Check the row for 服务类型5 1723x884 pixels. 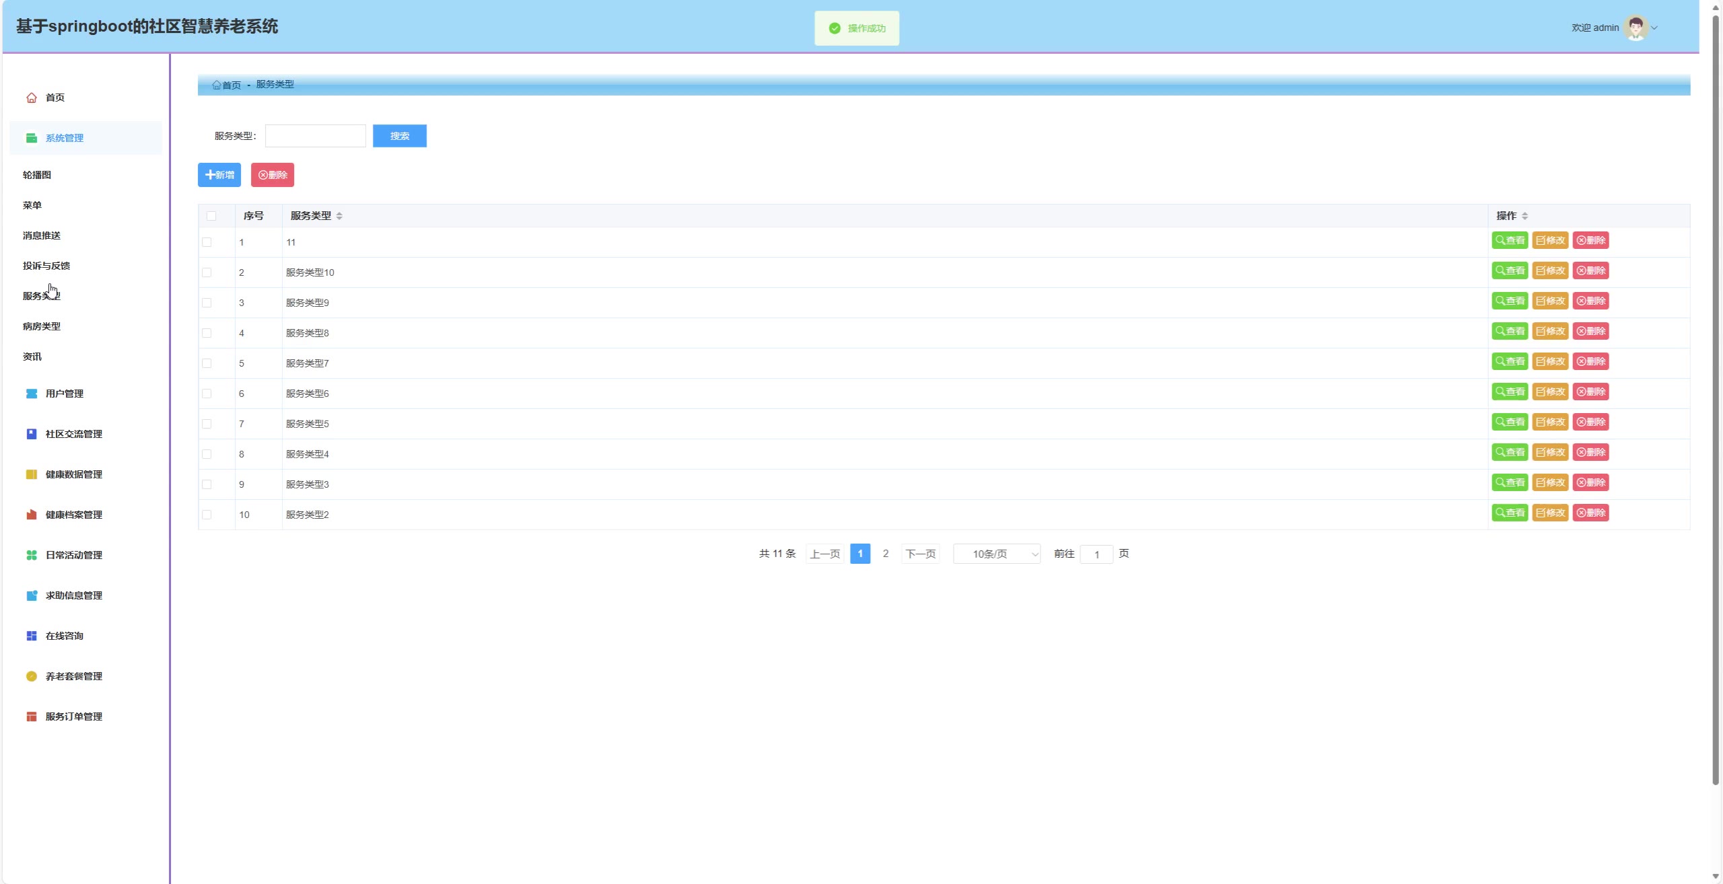(207, 424)
